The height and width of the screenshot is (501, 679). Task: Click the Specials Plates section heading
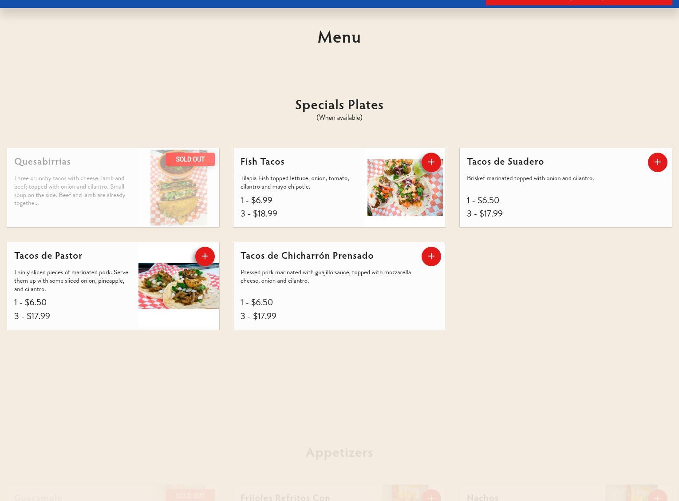point(339,105)
